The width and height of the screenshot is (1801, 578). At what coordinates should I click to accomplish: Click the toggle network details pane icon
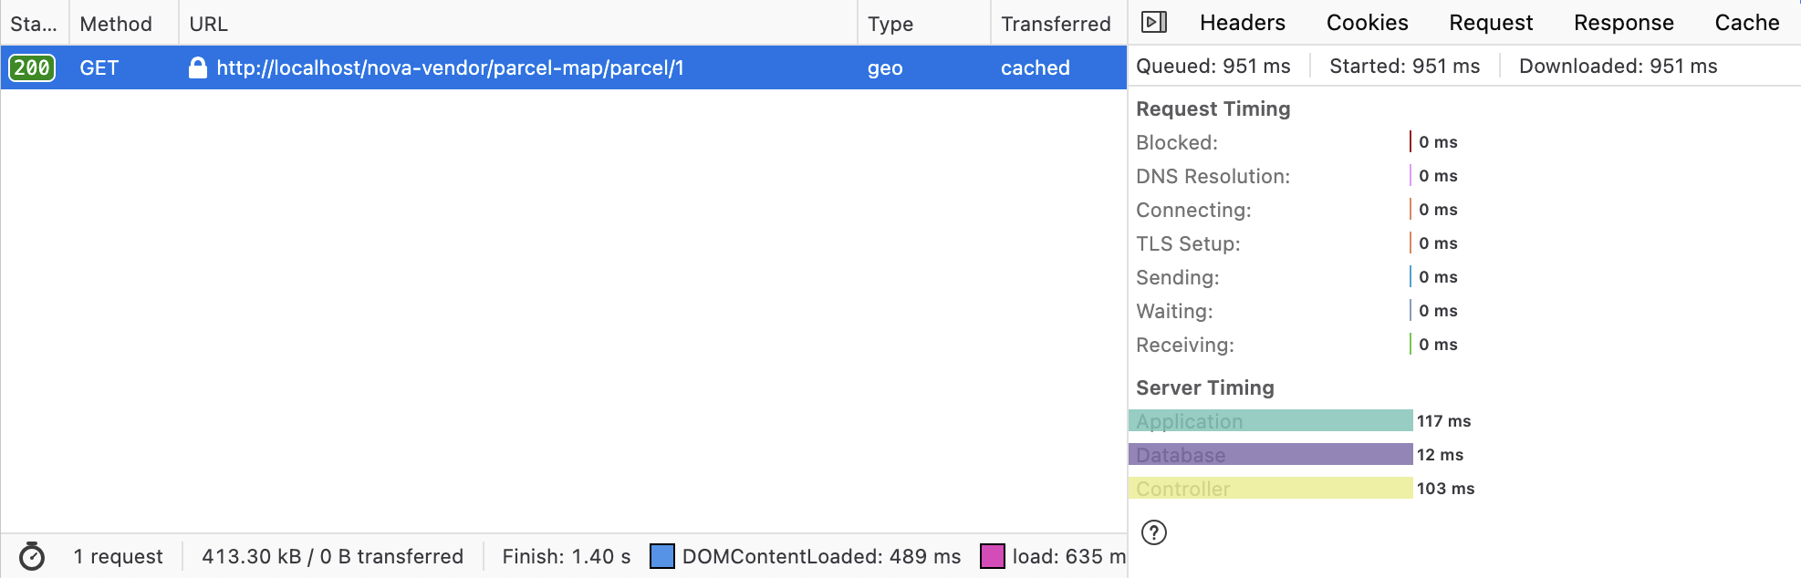[x=1154, y=23]
